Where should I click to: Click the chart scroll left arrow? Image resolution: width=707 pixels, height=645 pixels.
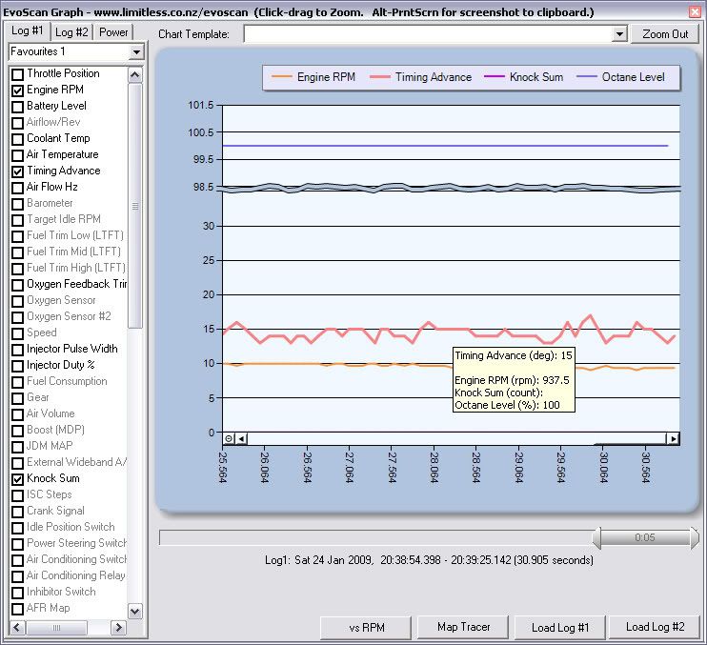[x=241, y=438]
